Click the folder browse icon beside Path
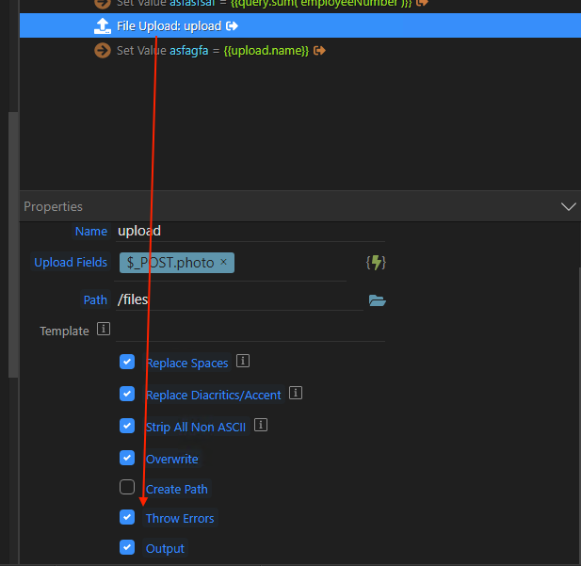581x566 pixels. [378, 300]
